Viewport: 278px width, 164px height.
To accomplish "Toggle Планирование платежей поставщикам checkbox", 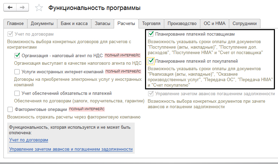I will coord(151,34).
